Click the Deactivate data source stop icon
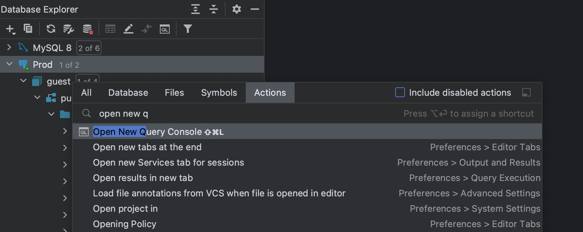 pos(87,29)
